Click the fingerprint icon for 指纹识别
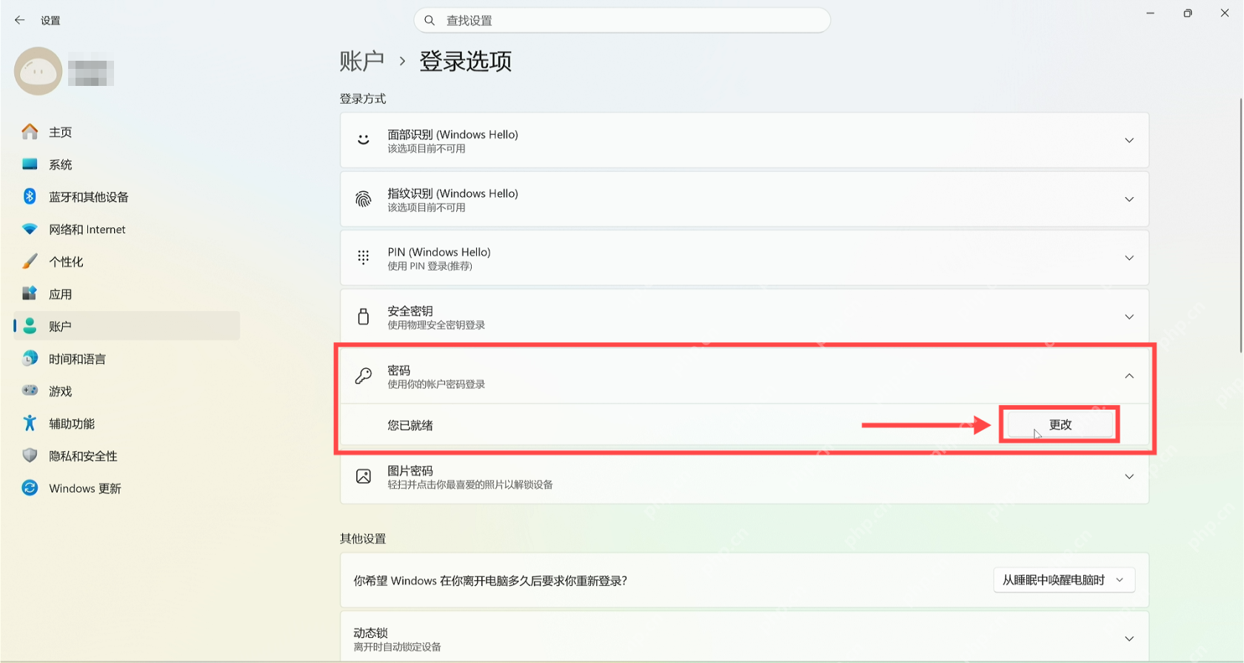This screenshot has width=1244, height=663. [x=364, y=199]
